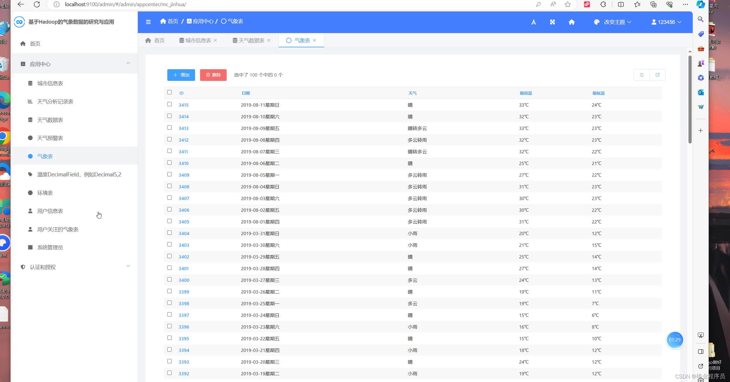Open 天气预警表 in the sidebar
The image size is (730, 382).
(x=50, y=138)
